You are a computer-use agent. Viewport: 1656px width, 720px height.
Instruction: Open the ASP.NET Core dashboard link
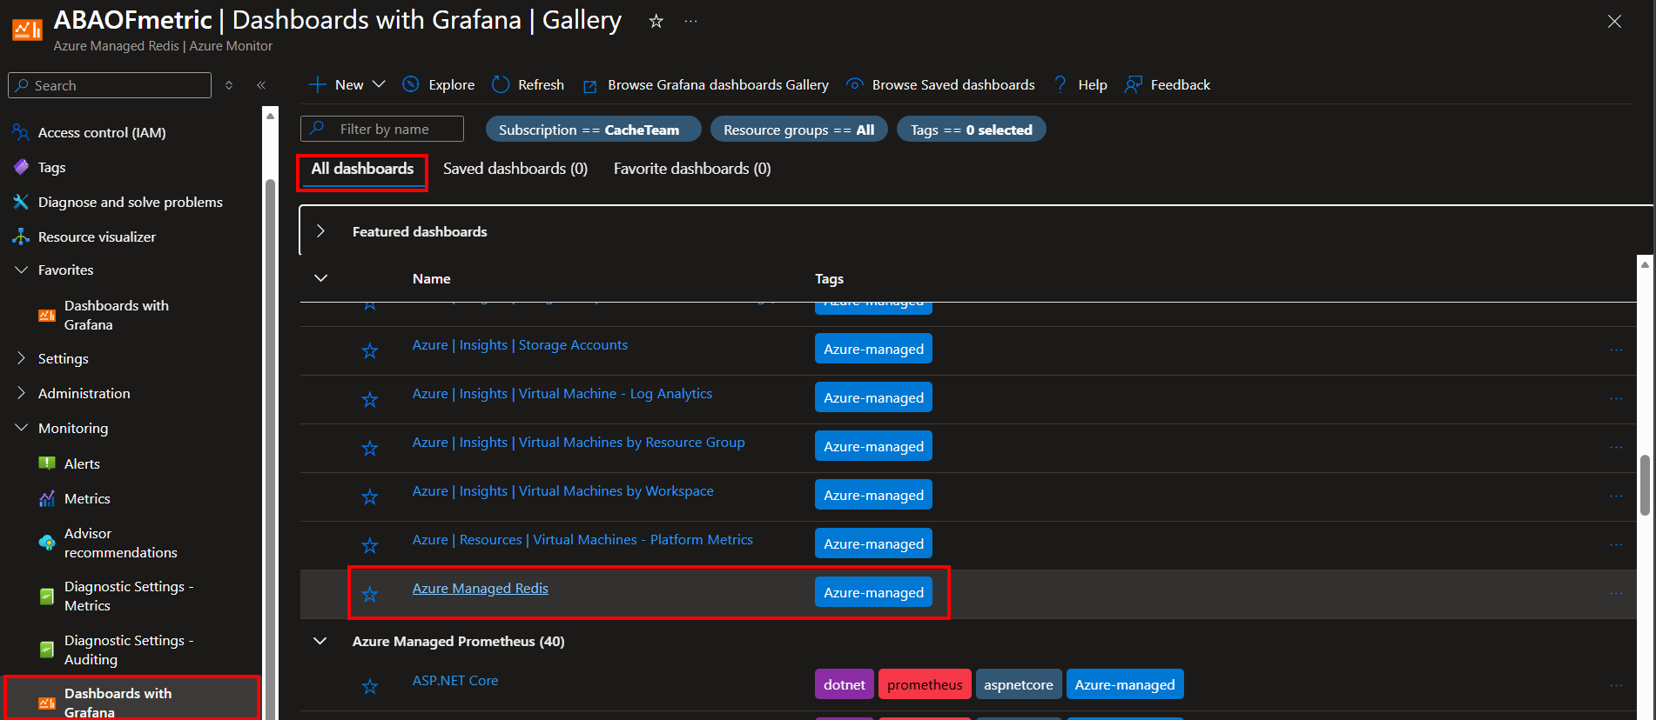(x=455, y=681)
